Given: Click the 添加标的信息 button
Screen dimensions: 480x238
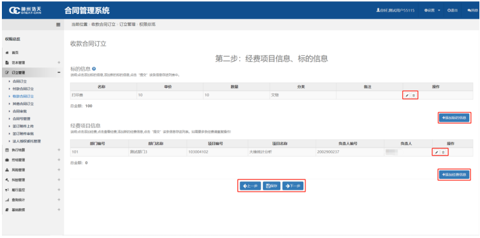Looking at the screenshot, I should point(454,118).
